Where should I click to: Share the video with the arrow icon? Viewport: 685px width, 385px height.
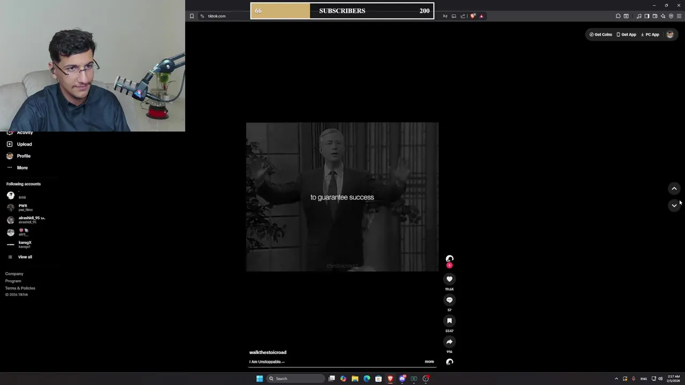coord(450,342)
